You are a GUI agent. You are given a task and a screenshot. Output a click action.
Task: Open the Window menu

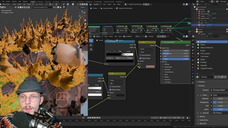(14, 1)
